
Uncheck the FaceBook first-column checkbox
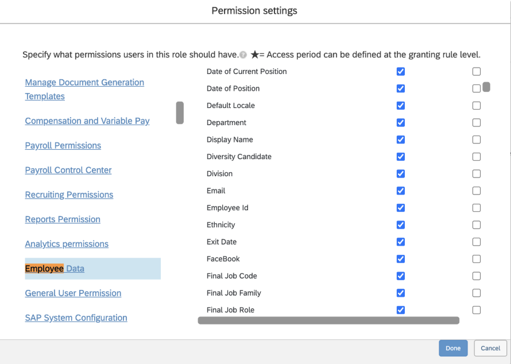pyautogui.click(x=401, y=259)
